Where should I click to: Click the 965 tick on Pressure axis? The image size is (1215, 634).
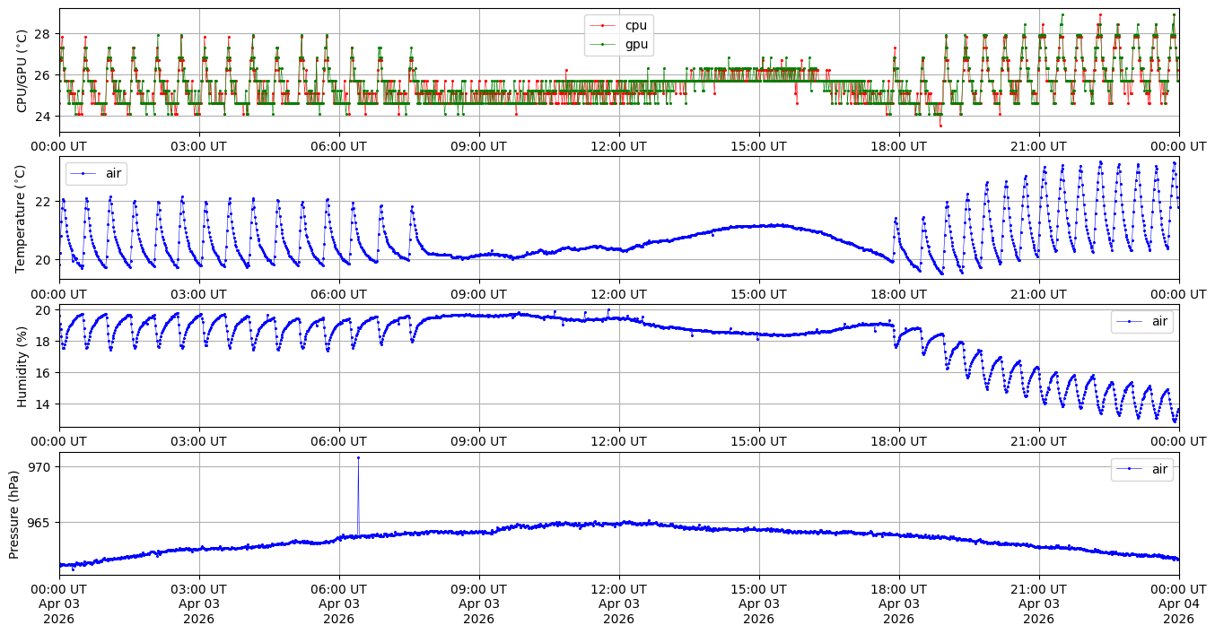point(40,522)
